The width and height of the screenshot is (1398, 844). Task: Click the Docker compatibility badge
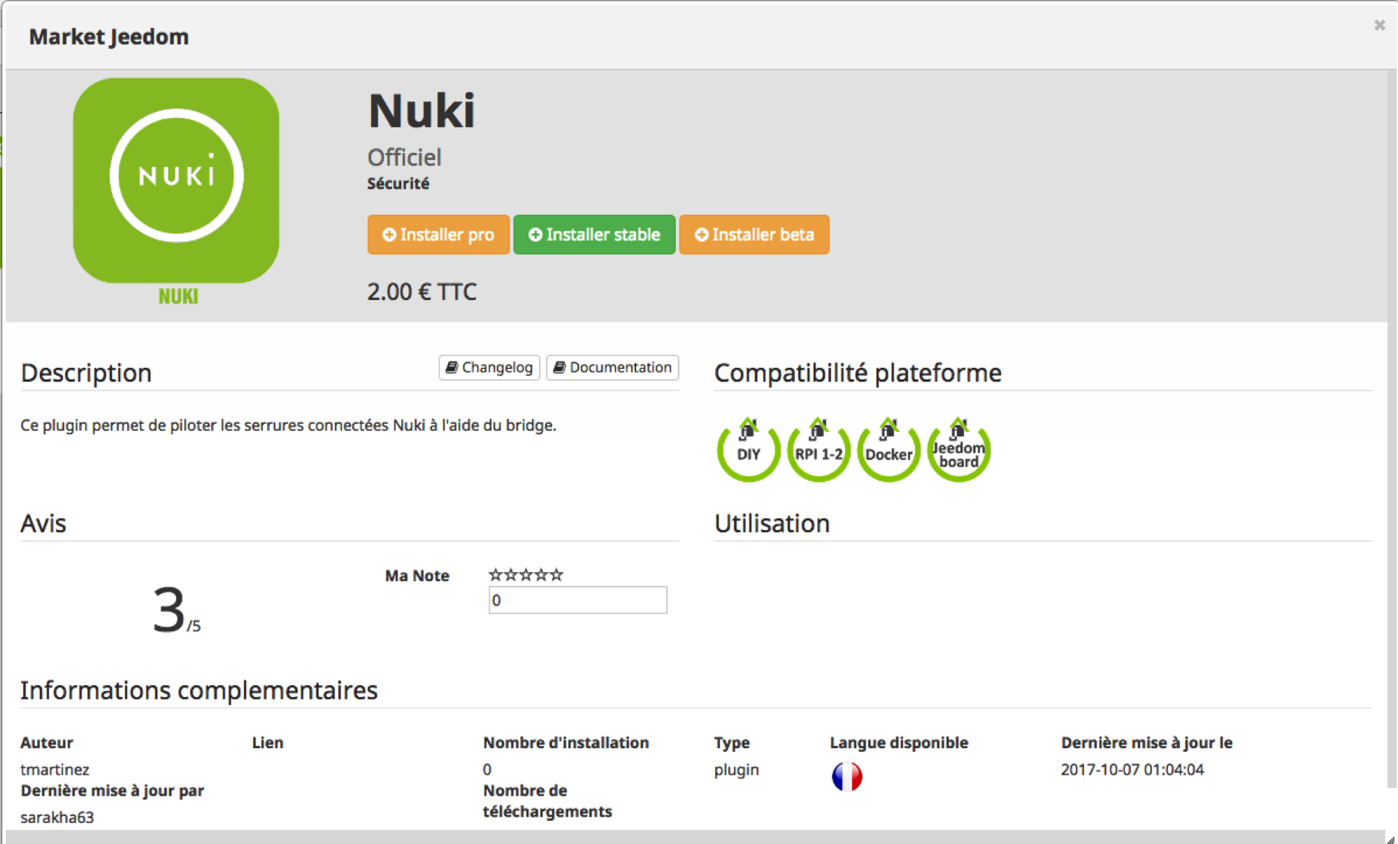click(x=888, y=450)
